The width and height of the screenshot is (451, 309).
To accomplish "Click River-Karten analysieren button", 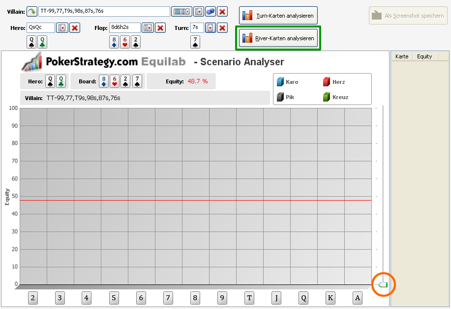I will point(278,38).
